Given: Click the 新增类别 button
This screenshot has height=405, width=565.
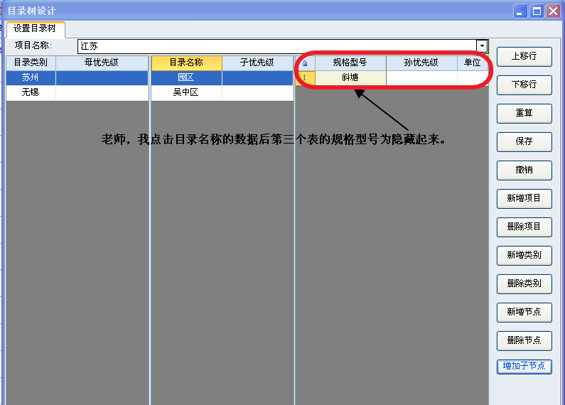Looking at the screenshot, I should pos(524,256).
